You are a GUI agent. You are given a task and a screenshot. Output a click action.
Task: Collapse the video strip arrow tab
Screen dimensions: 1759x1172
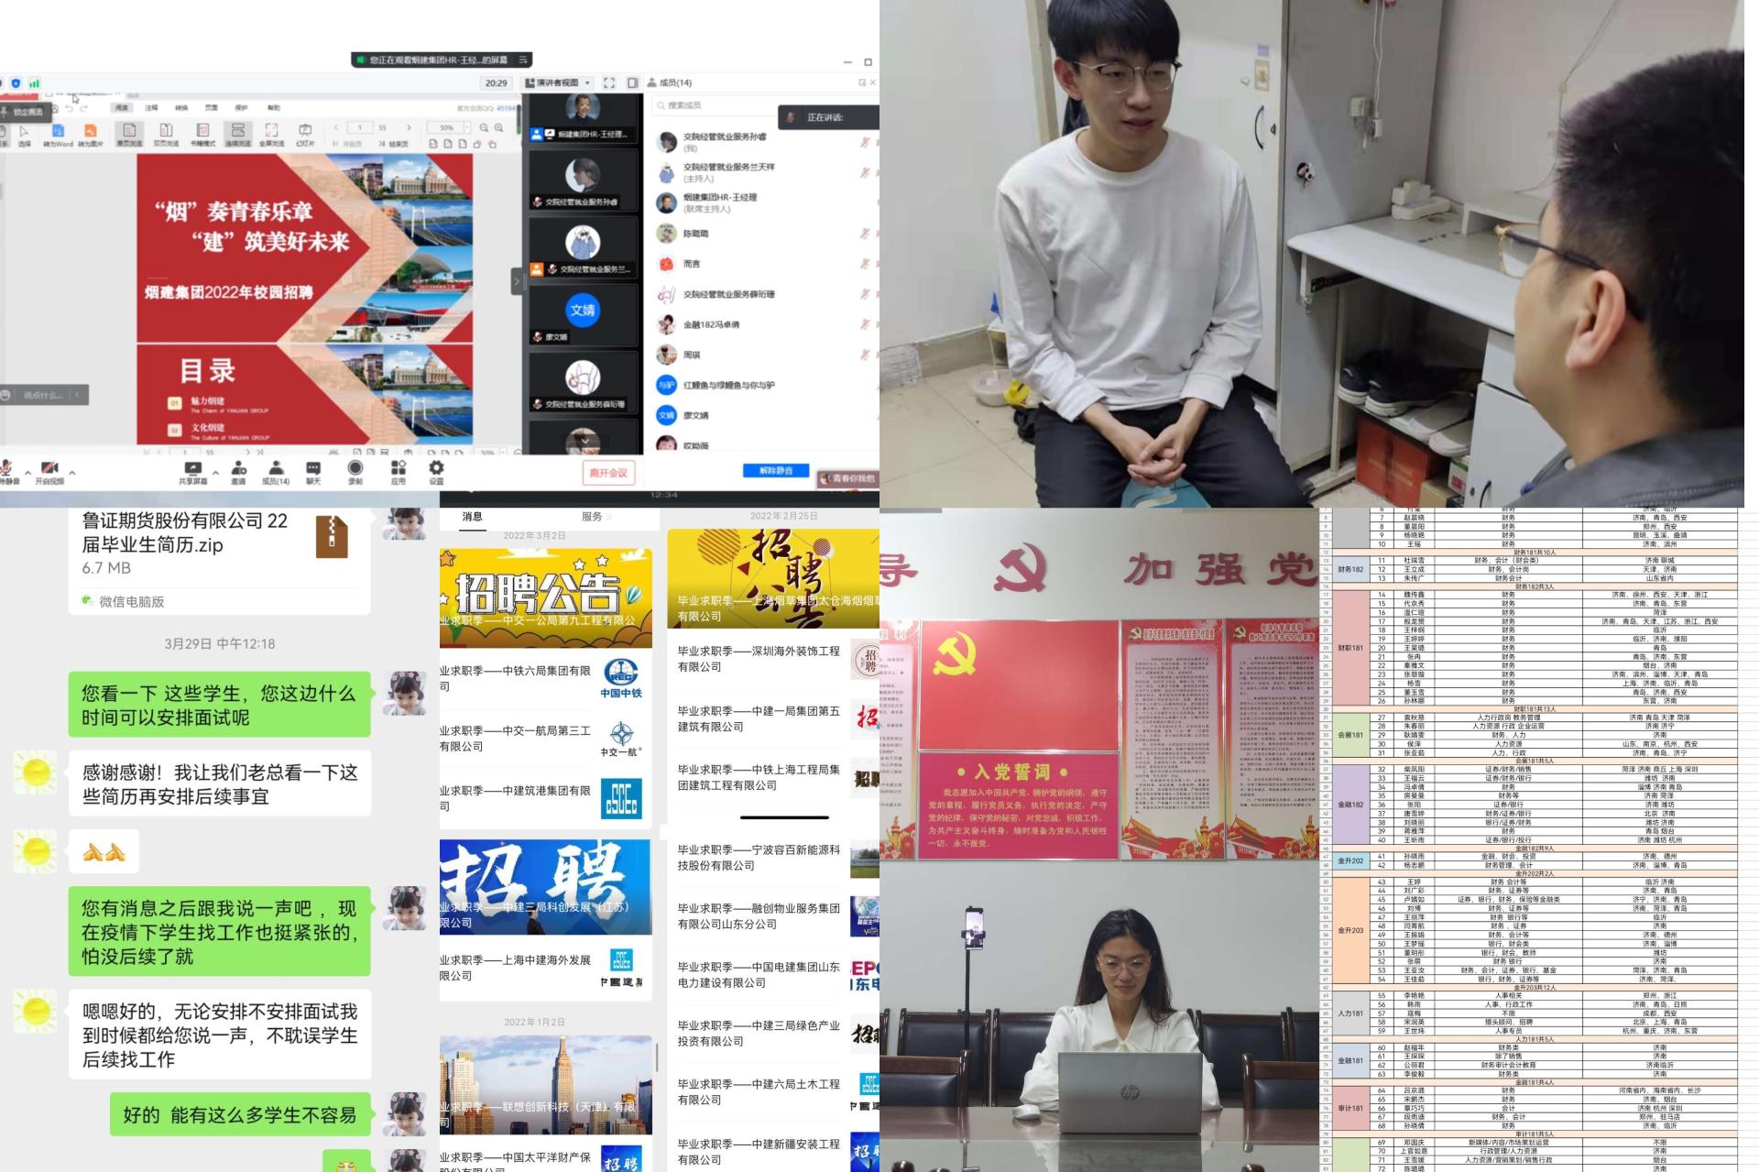coord(516,281)
